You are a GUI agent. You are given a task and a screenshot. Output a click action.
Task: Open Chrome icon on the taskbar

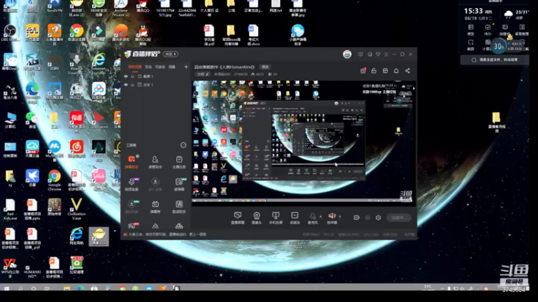[122, 289]
